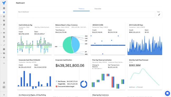The image size is (171, 97).
Task: Open the settings gear in the sidebar
Action: 4,8
